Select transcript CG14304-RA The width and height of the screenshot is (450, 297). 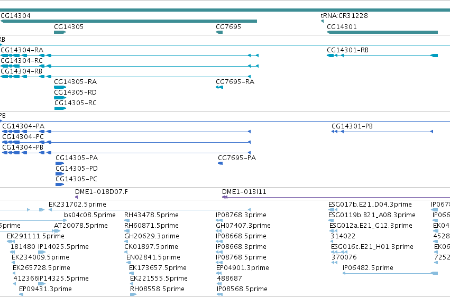click(x=130, y=55)
